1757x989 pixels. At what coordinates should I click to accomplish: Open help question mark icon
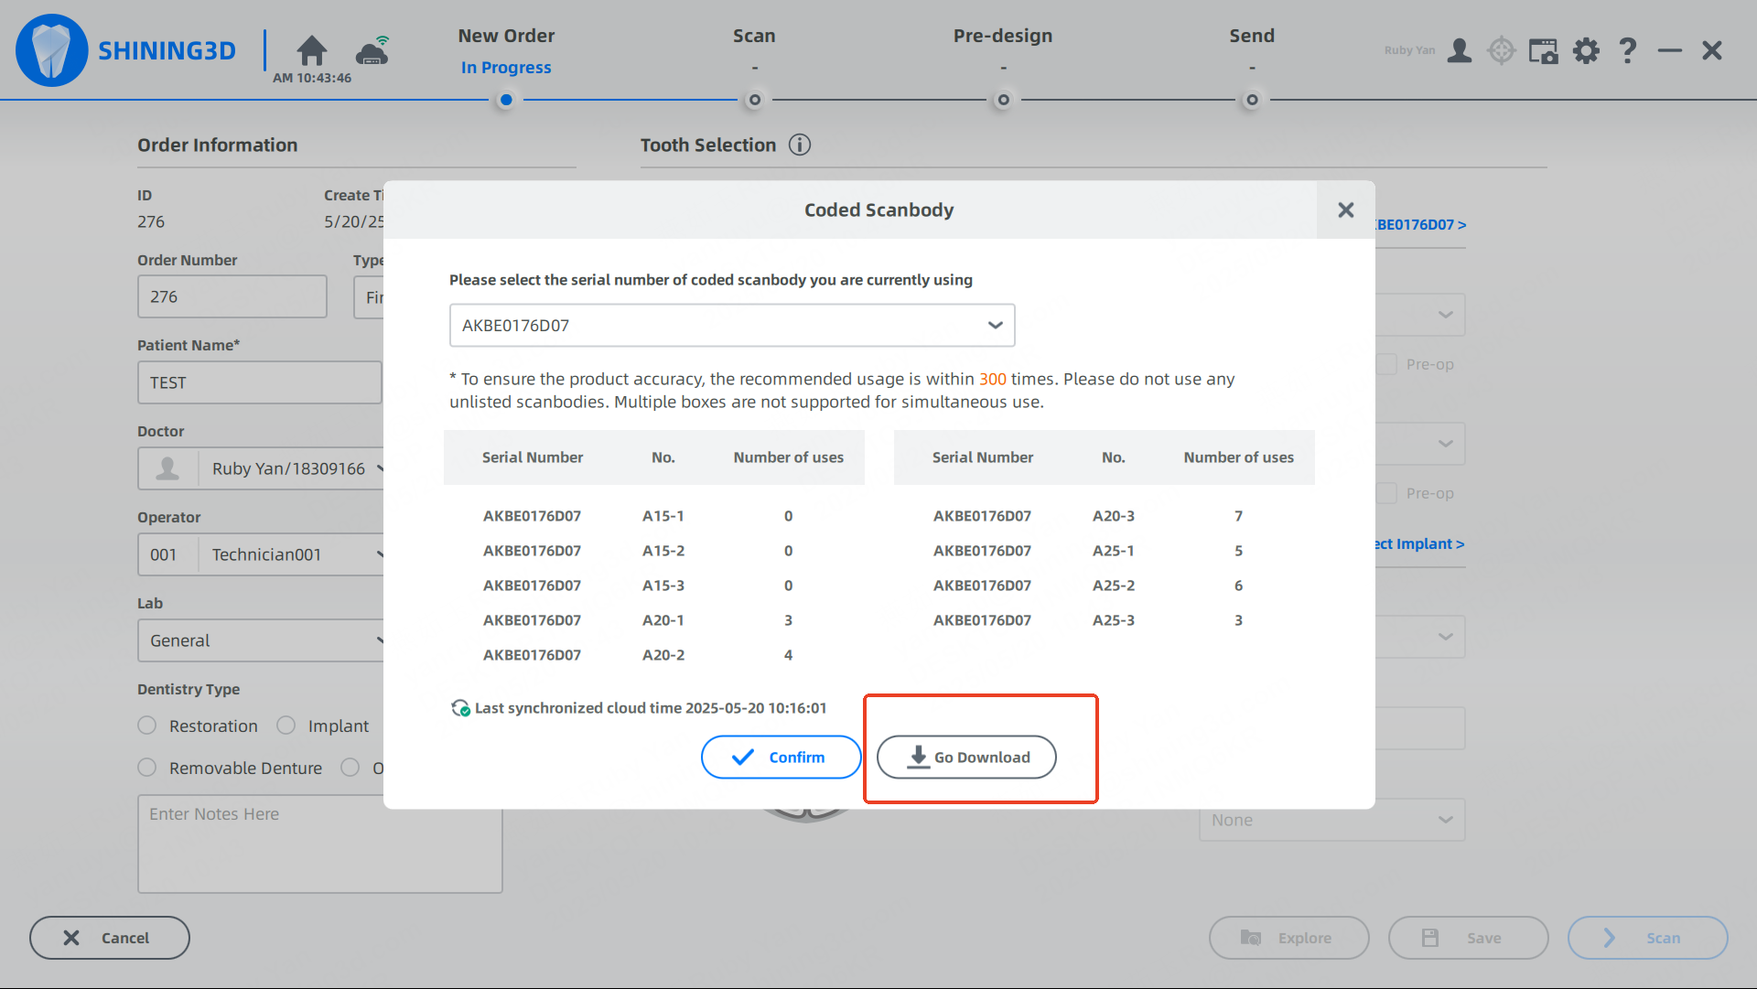(x=1627, y=50)
